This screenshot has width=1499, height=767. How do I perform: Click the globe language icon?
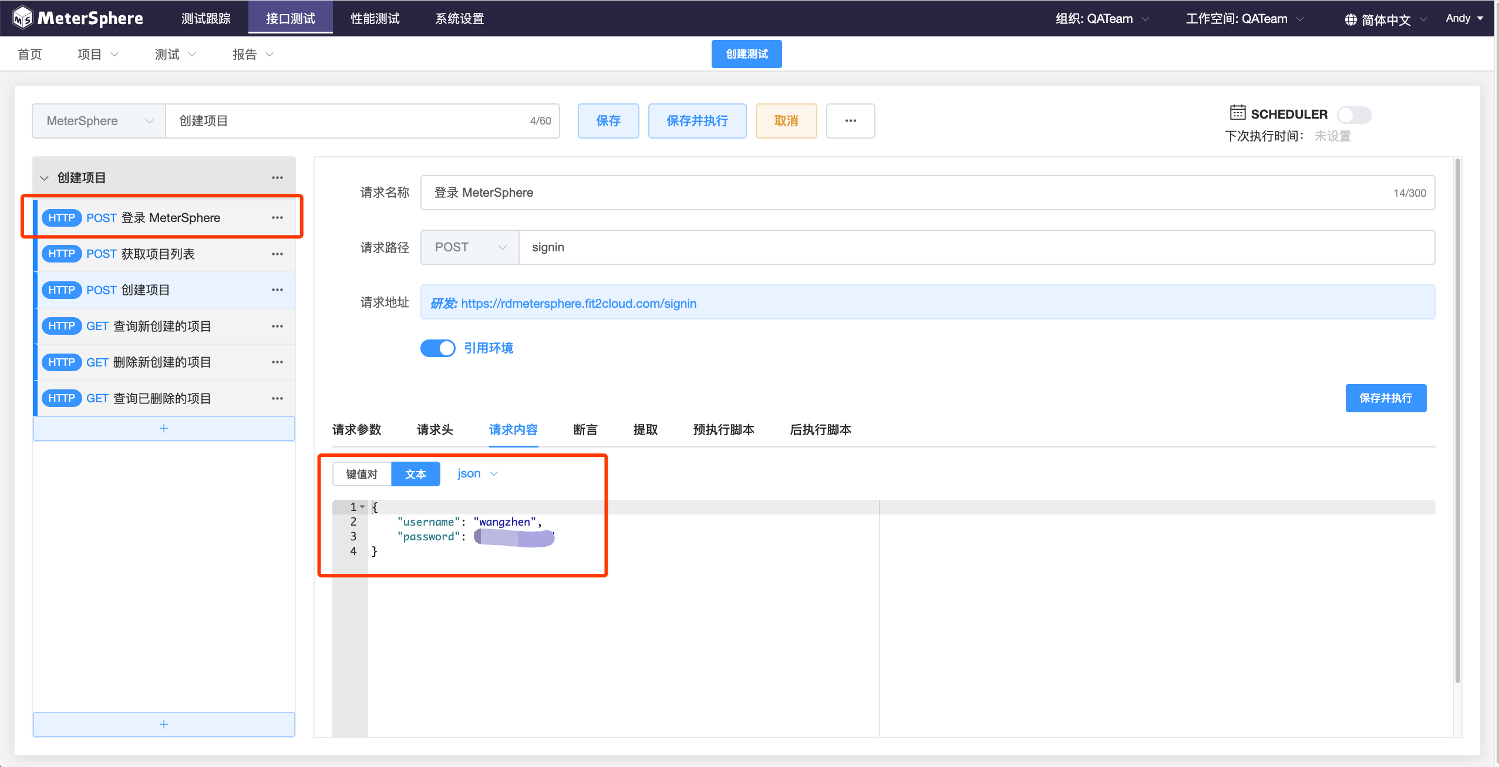pyautogui.click(x=1350, y=20)
